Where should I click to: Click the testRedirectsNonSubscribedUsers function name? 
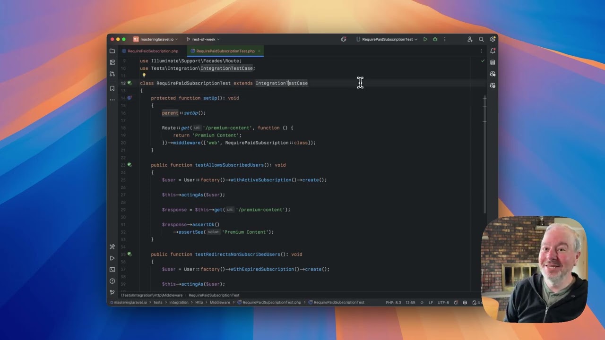238,254
